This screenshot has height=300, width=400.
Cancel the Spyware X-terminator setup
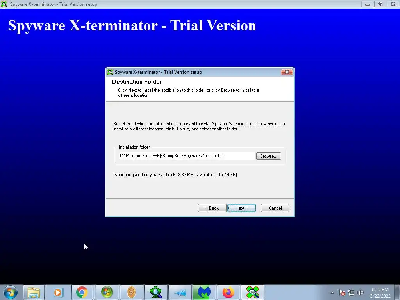pyautogui.click(x=275, y=208)
